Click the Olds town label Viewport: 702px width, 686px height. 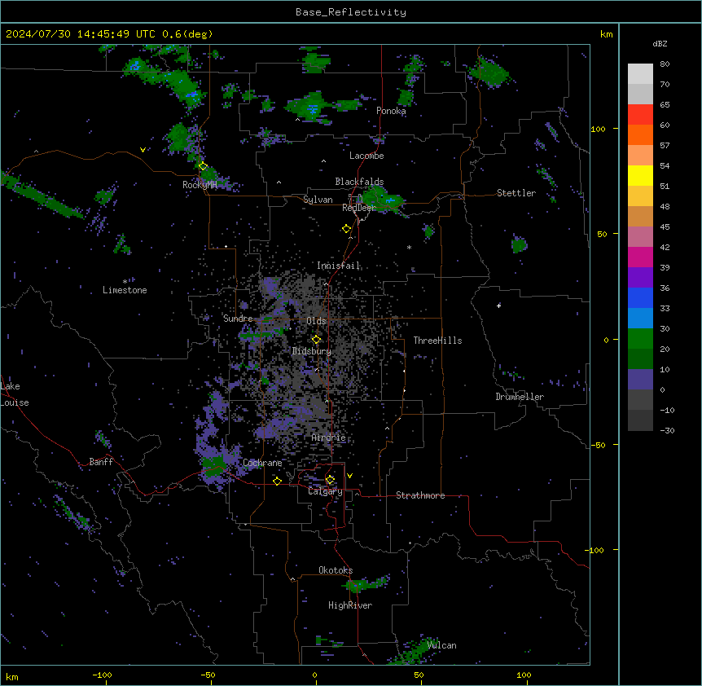click(316, 321)
